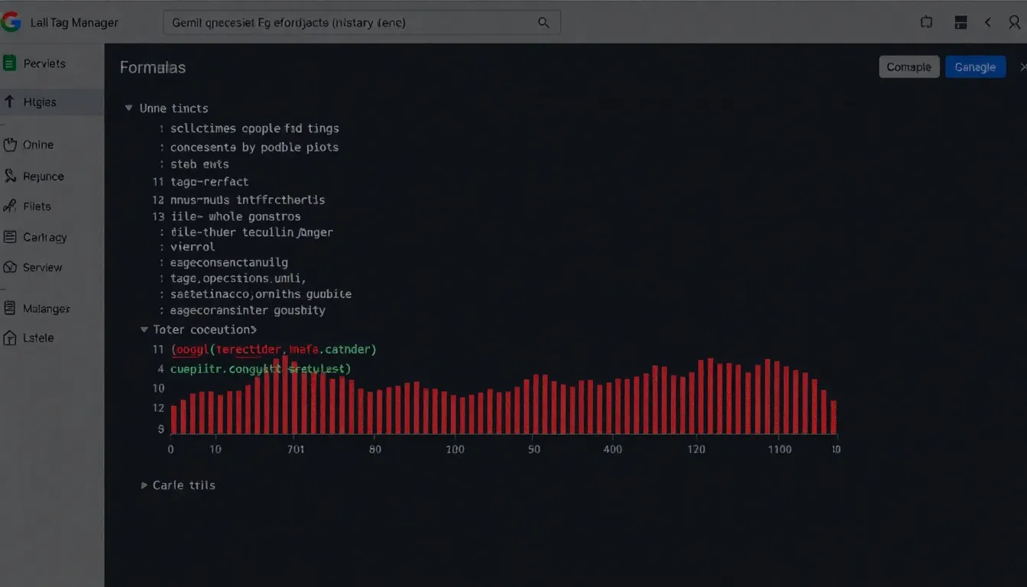Click the '1100' label on chart axis
Image resolution: width=1027 pixels, height=587 pixels.
point(779,449)
